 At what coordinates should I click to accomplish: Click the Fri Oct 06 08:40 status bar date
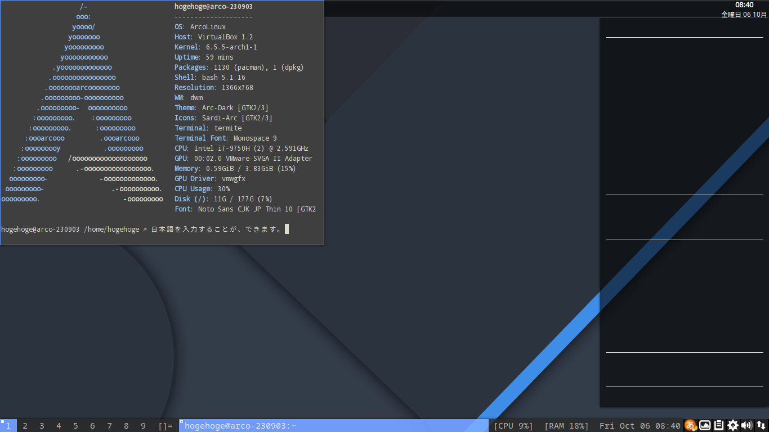(640, 426)
